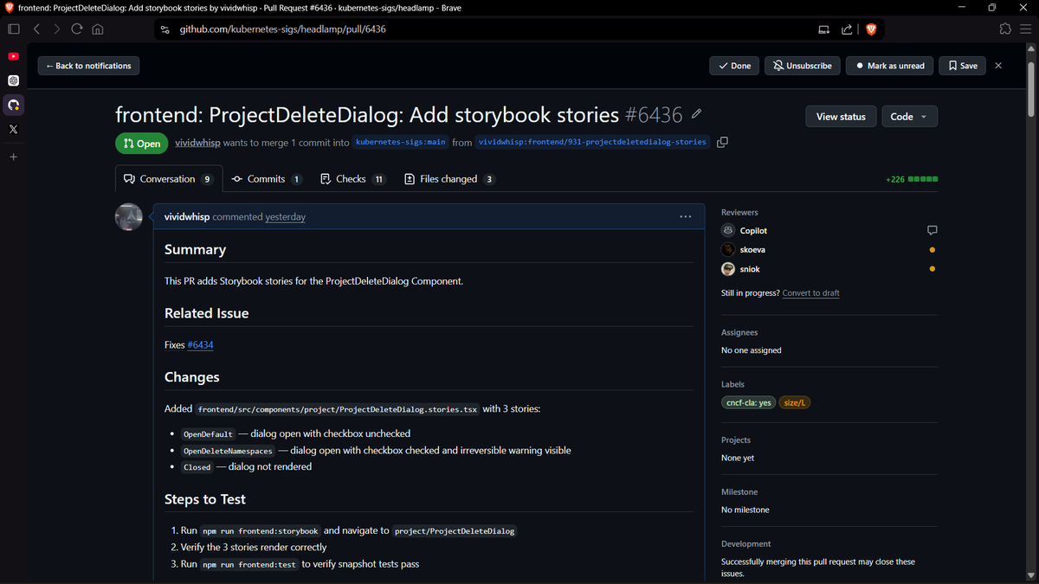Click Mark as unread
Viewport: 1039px width, 584px height.
pos(890,66)
